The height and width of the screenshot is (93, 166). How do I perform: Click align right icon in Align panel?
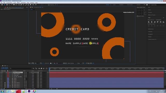pos(155,22)
